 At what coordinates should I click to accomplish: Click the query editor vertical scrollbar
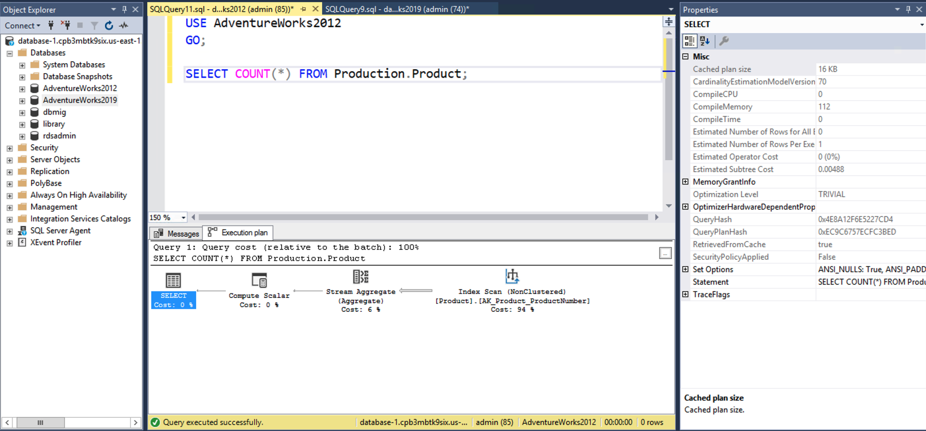pos(668,99)
